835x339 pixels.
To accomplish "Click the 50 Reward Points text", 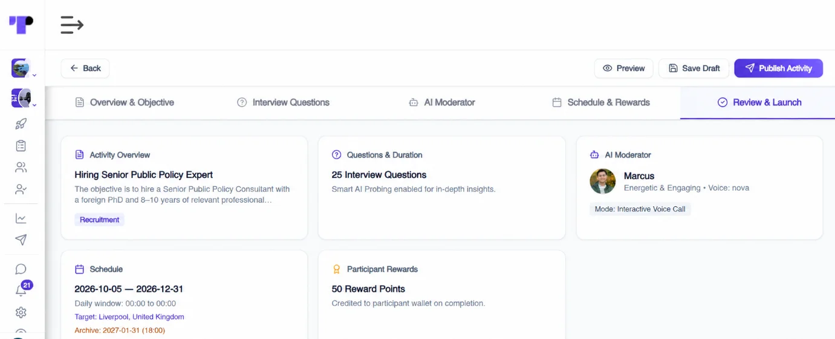I will [368, 289].
